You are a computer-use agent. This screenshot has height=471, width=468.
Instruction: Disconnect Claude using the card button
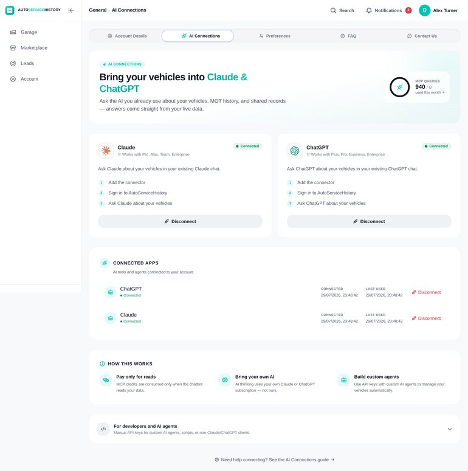point(180,221)
